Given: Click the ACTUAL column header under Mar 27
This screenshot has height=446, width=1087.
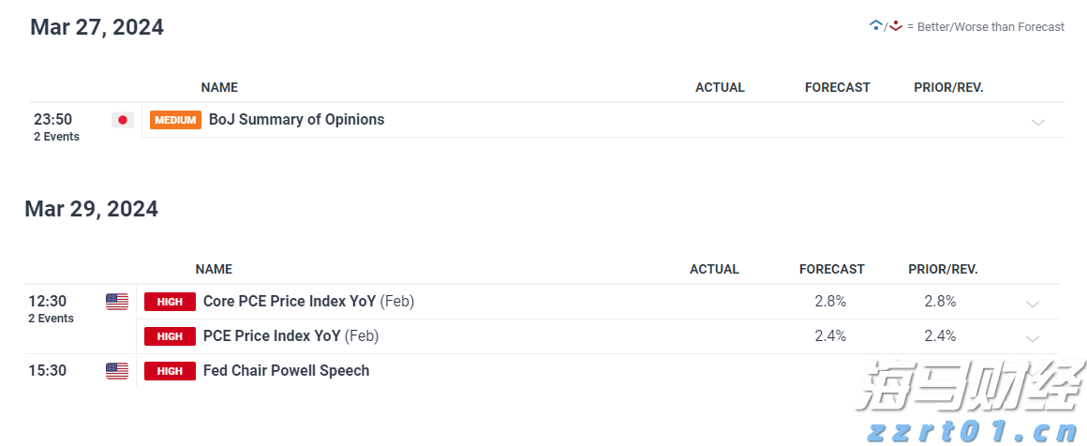Looking at the screenshot, I should click(x=720, y=87).
